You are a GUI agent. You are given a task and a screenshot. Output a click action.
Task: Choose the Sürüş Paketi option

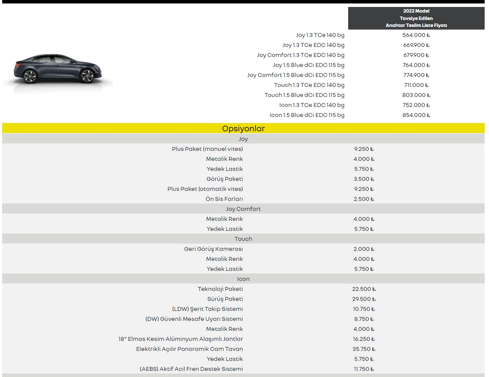tap(225, 299)
